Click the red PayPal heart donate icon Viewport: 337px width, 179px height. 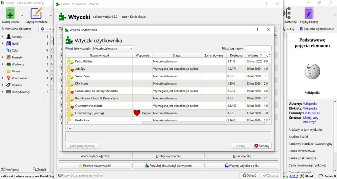(x=137, y=113)
